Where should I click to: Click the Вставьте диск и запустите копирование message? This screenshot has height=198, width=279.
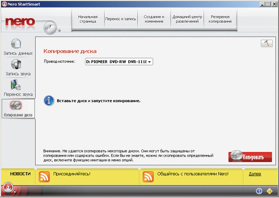[x=99, y=101]
